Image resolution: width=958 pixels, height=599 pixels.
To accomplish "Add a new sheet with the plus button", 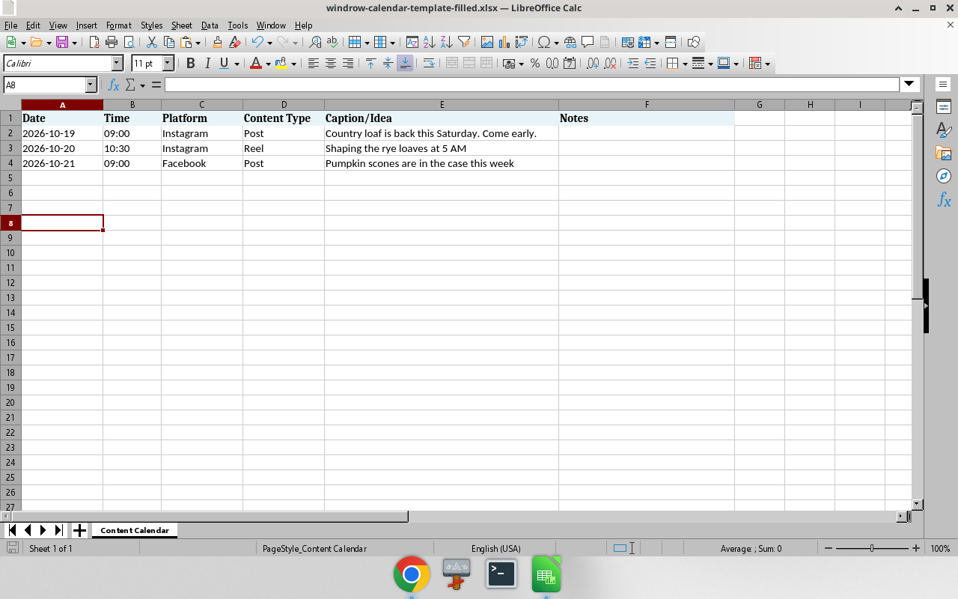I will coord(79,530).
